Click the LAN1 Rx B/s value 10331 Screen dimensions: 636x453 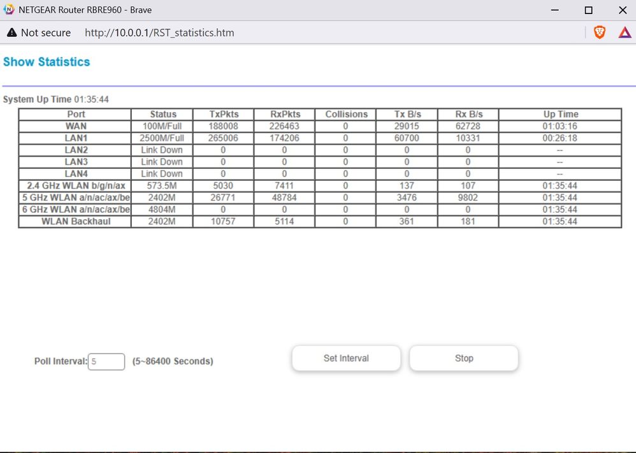click(x=468, y=138)
